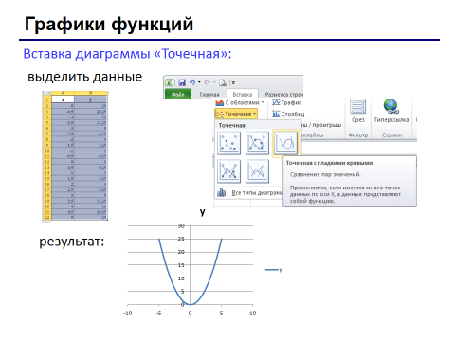455x341 pixels.
Task: Click the Redo arrow icon
Action: click(x=208, y=82)
